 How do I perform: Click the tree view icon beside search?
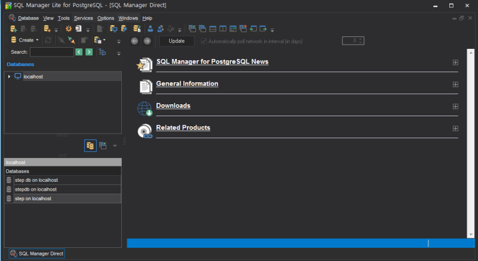pos(102,52)
